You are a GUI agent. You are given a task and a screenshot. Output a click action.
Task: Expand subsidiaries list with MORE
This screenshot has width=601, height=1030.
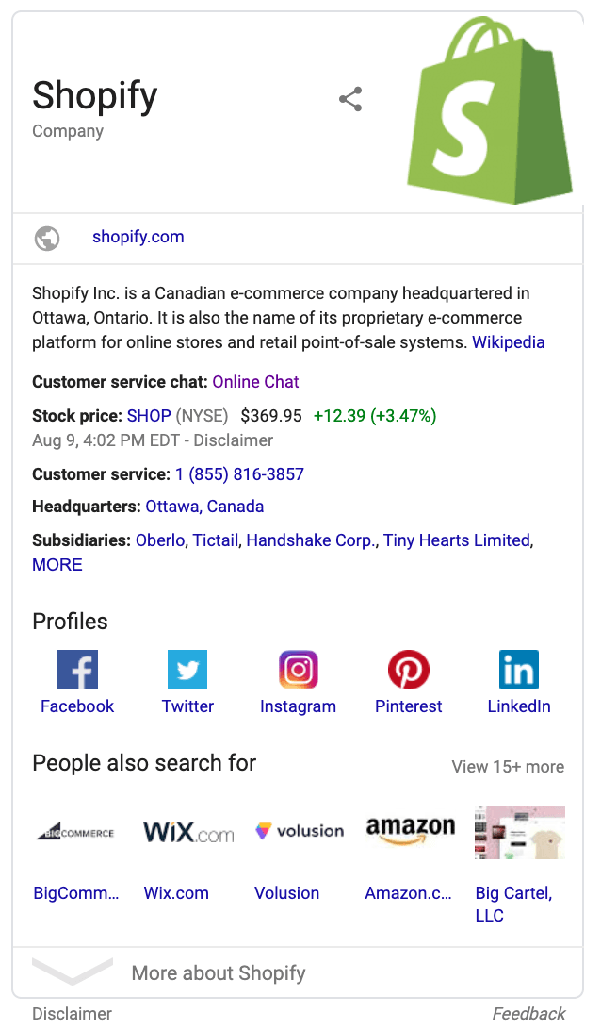point(57,565)
